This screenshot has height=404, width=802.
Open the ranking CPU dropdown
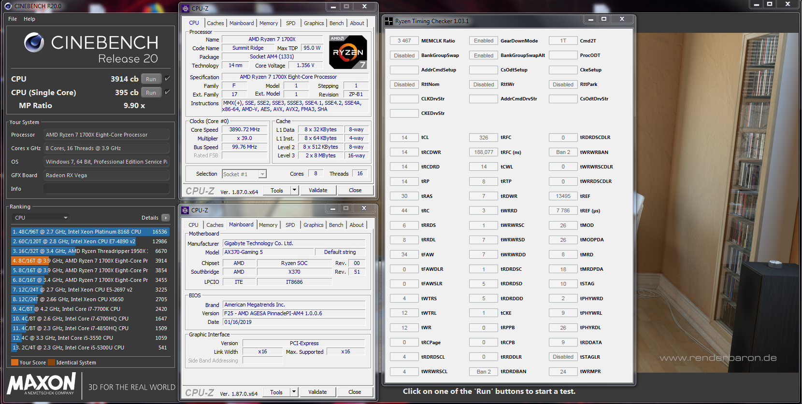41,218
